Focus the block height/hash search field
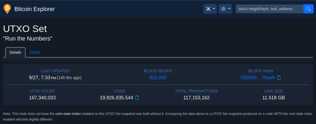Viewport: 316px width, 124px height. click(269, 9)
